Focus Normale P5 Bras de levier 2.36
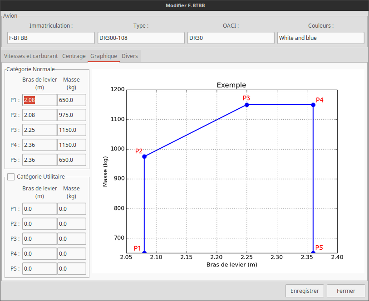Image resolution: width=369 pixels, height=301 pixels. click(39, 160)
